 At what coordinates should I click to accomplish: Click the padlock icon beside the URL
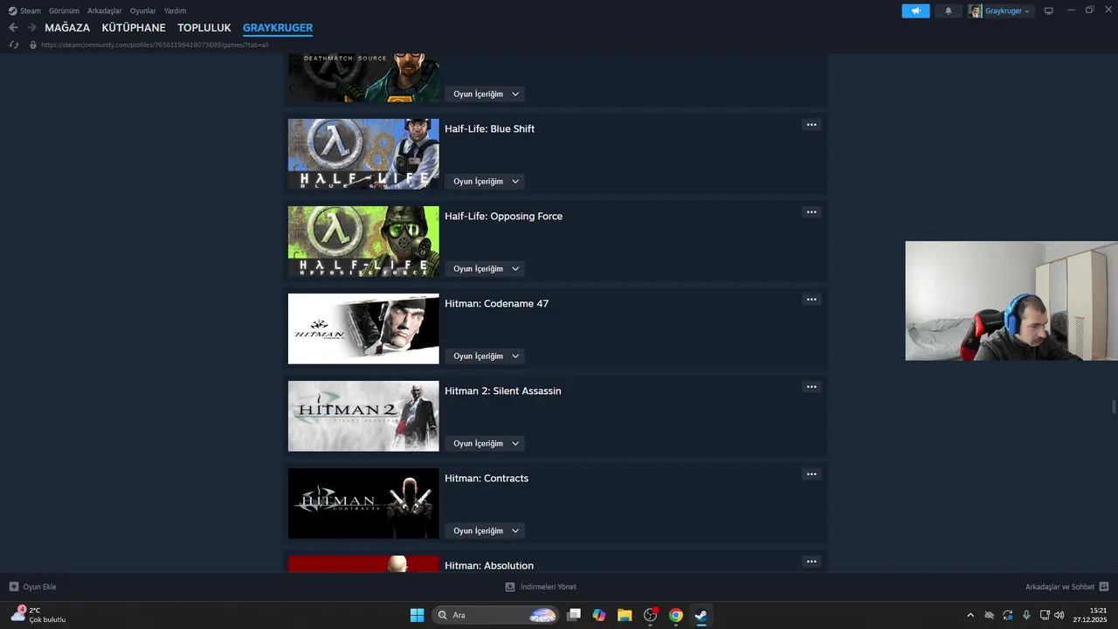(33, 45)
